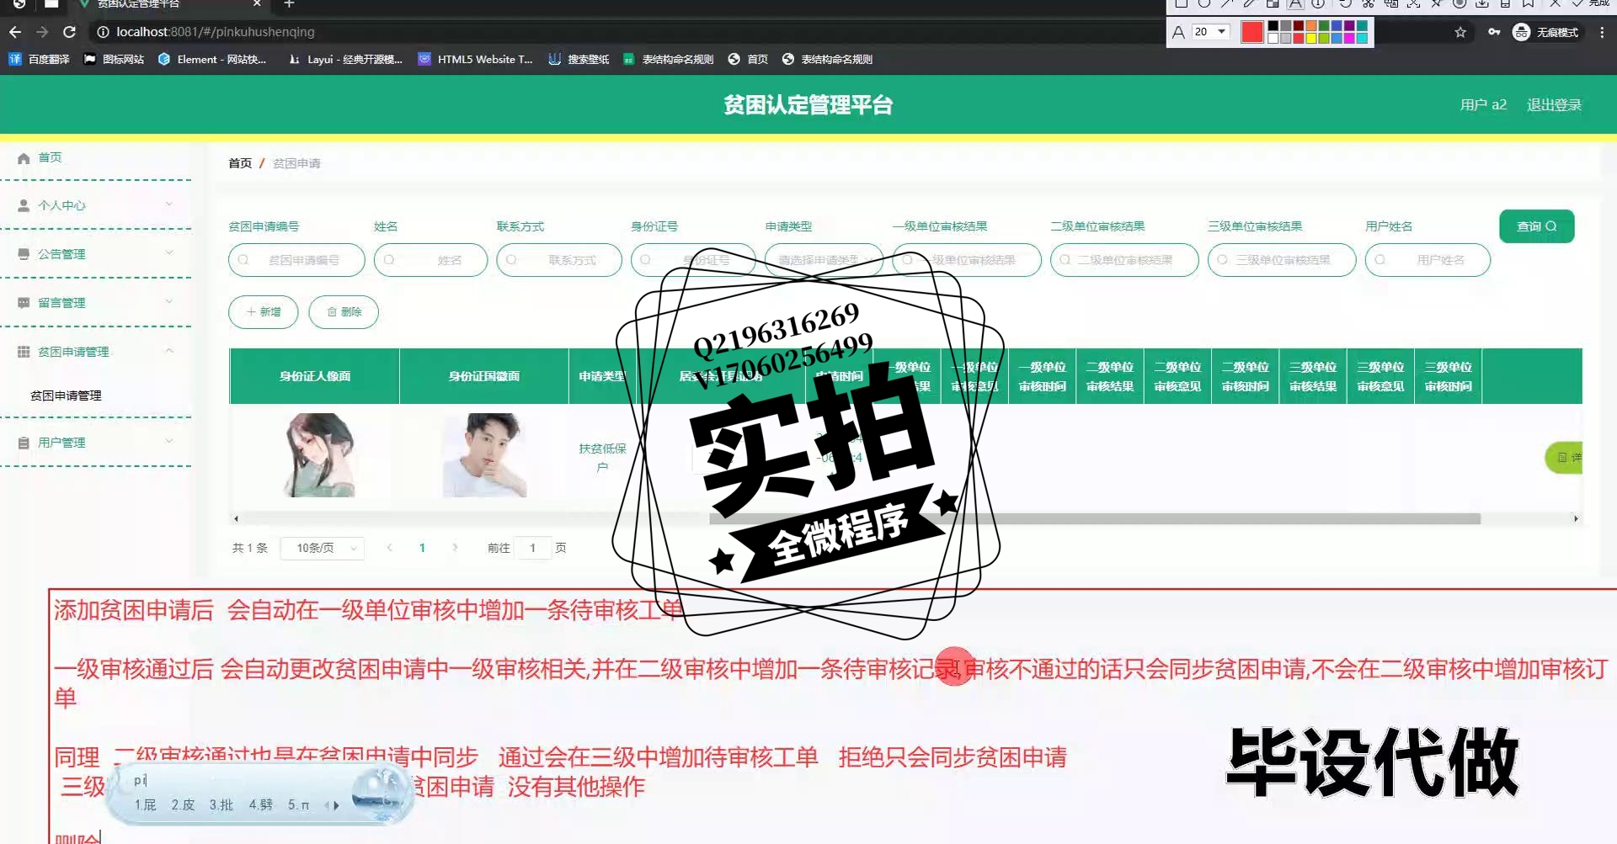Go to previous page with pagination arrow
The image size is (1617, 844).
coord(389,548)
